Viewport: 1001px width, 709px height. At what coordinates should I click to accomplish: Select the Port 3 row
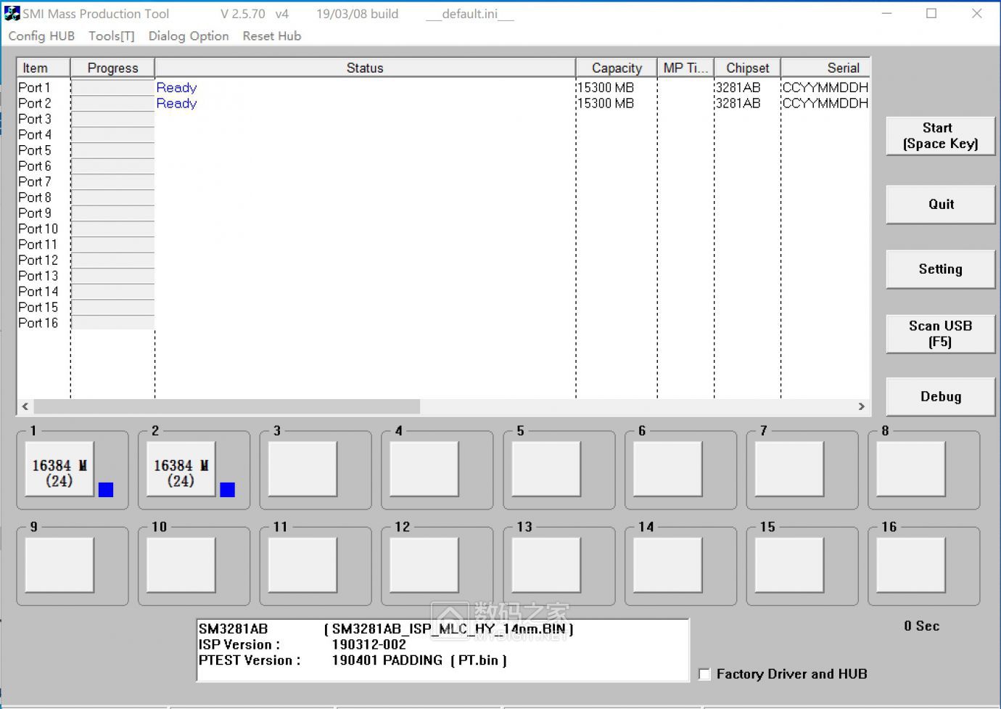[443, 119]
